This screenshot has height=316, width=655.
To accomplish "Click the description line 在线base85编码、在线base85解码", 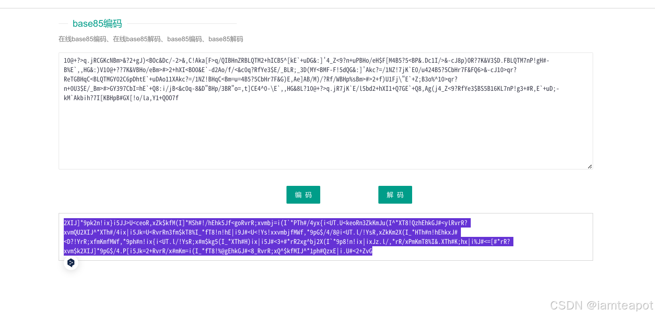I will [151, 39].
